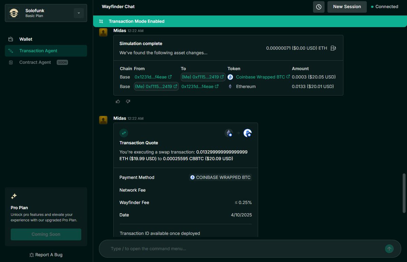Click the 0.0133 ($20.01 USD) amount
The height and width of the screenshot is (262, 407).
[x=313, y=86]
